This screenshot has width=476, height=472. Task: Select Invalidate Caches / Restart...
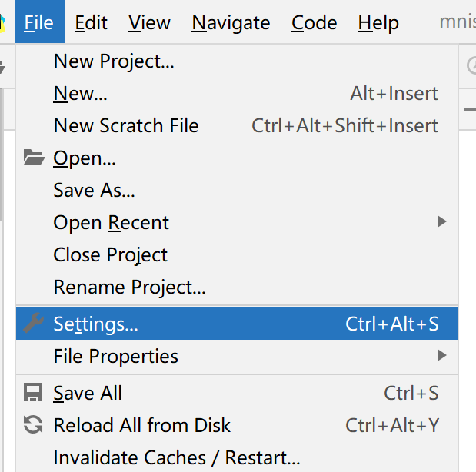[x=237, y=457]
